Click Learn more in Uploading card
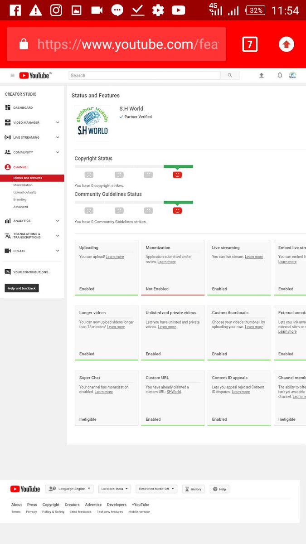Image resolution: width=306 pixels, height=544 pixels. click(x=115, y=257)
